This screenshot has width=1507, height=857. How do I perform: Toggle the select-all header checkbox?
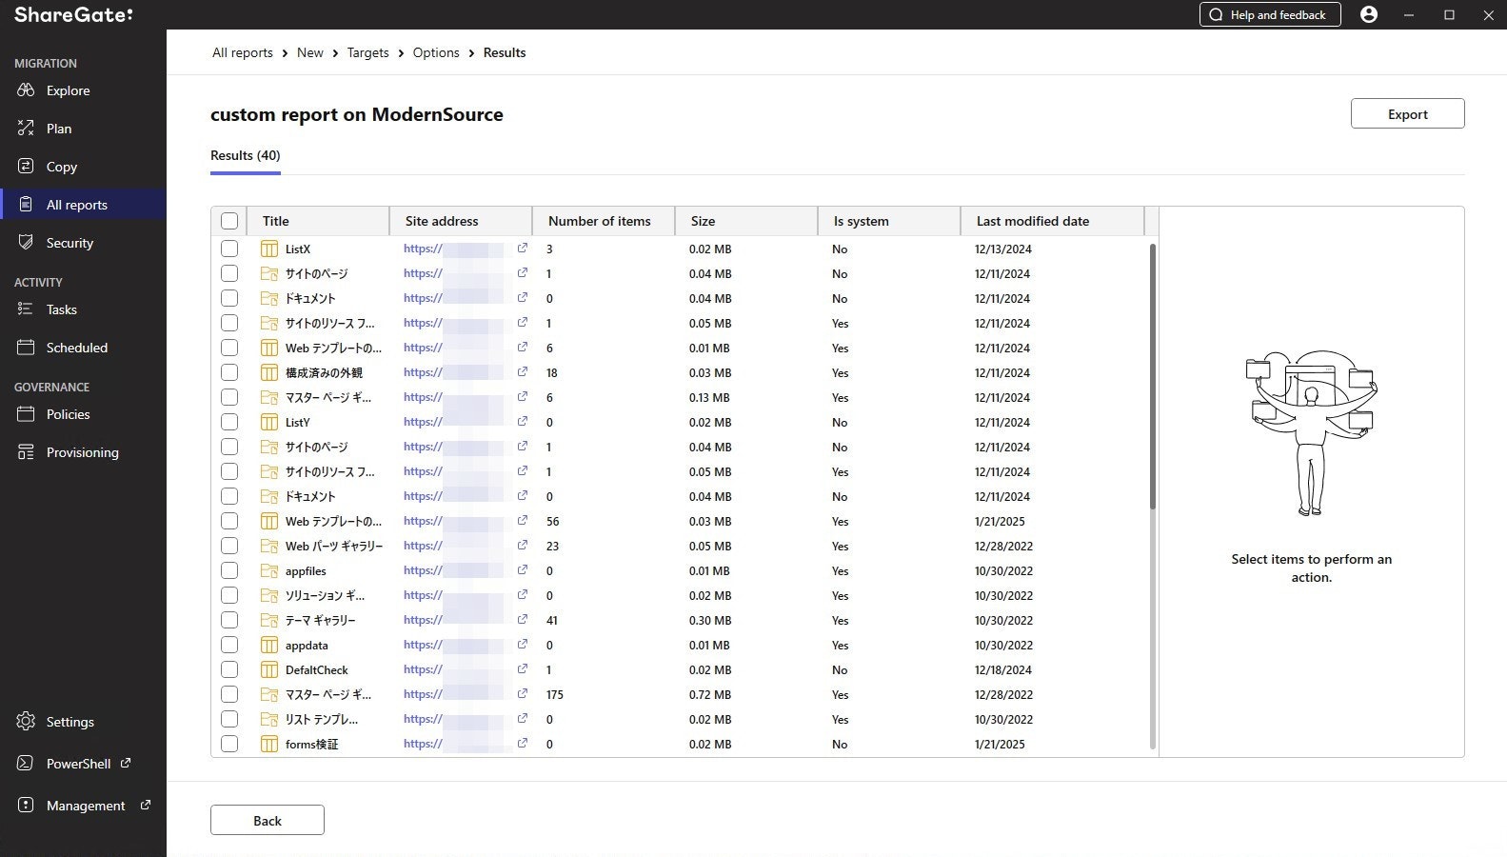click(x=229, y=221)
